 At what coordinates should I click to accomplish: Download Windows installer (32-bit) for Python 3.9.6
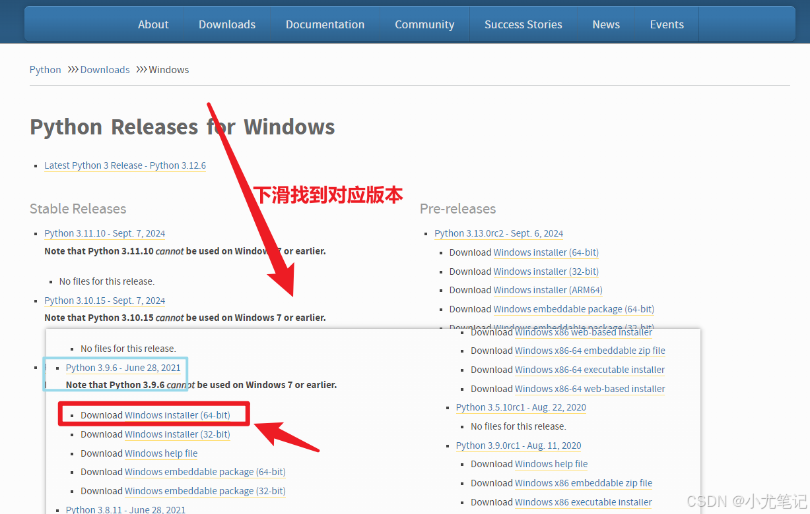tap(177, 434)
